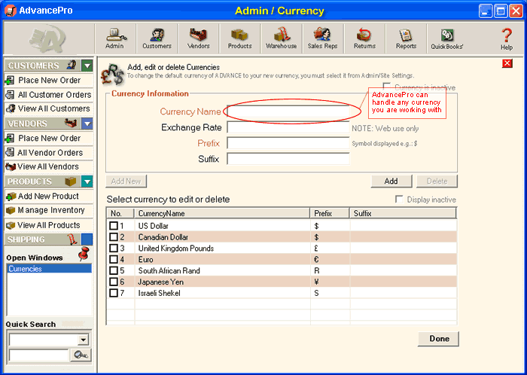Open Manage Inventory
Screen dimensions: 527x375
(49, 210)
